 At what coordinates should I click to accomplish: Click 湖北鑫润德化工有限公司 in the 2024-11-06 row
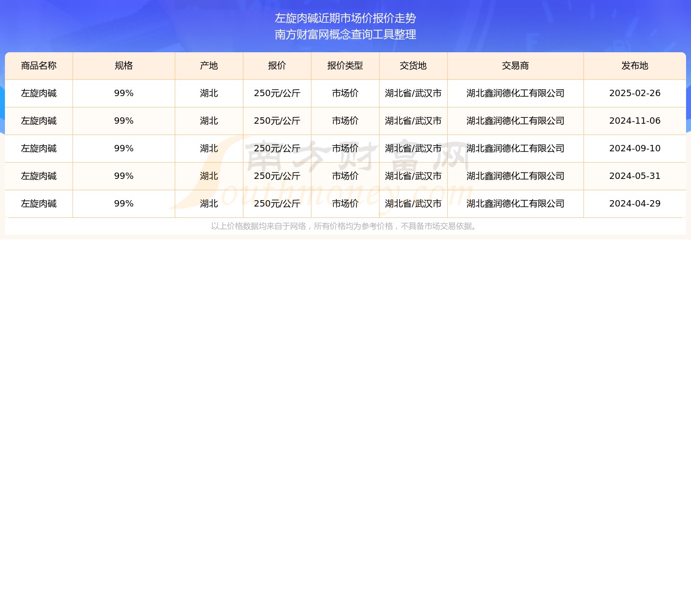(x=516, y=121)
